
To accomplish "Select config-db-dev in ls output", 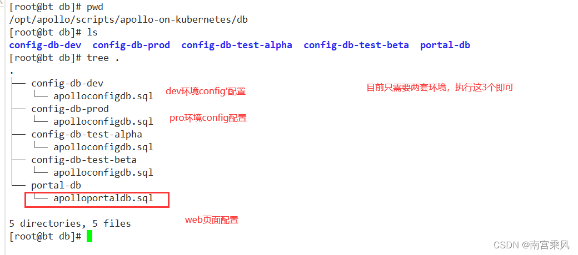I will coord(45,45).
